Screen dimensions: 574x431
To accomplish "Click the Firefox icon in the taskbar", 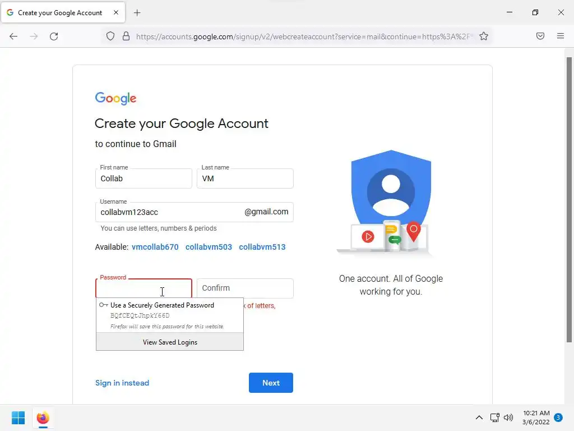I will [43, 418].
